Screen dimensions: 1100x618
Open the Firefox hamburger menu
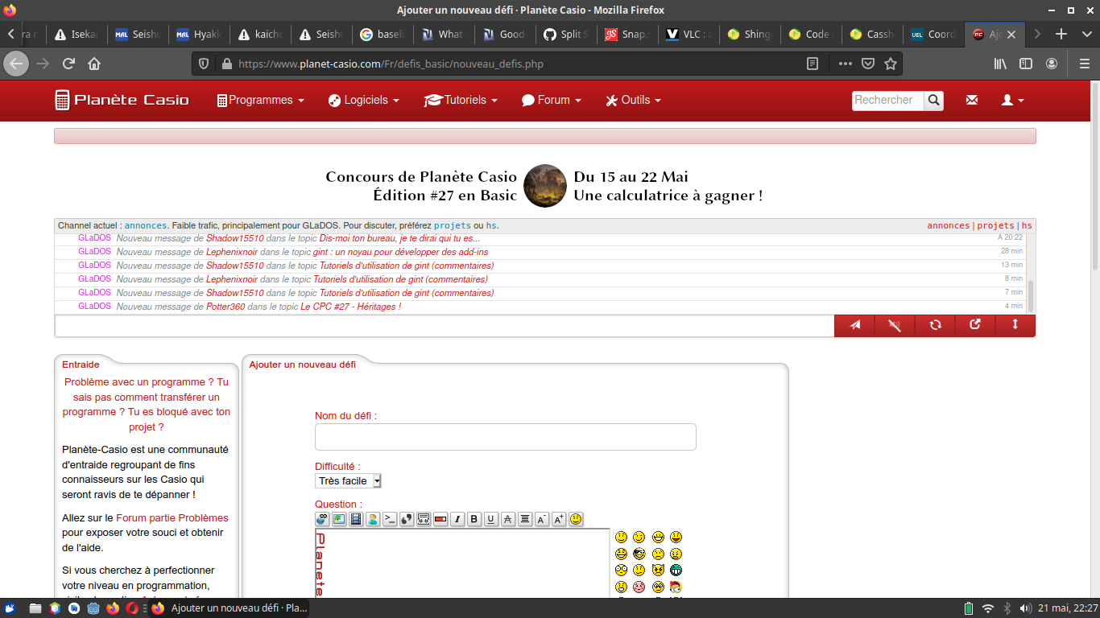click(x=1083, y=64)
